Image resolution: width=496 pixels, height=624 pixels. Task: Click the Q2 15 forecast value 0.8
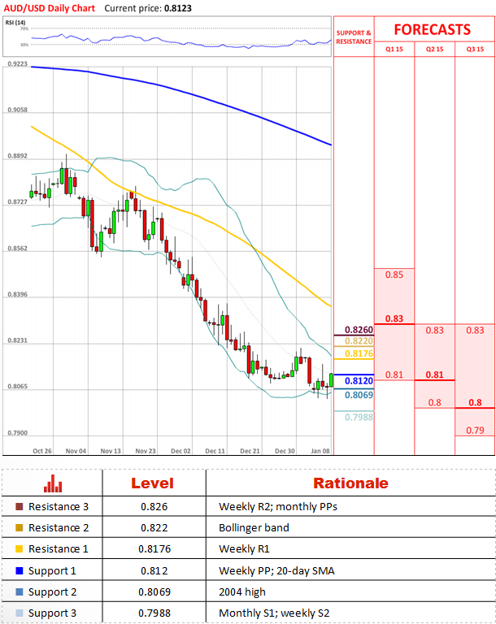(x=435, y=402)
